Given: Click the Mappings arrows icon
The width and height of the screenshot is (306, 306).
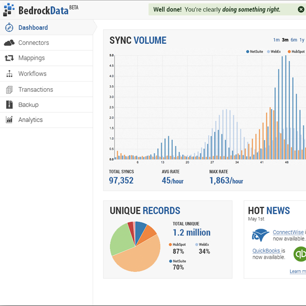Looking at the screenshot, I should [9, 58].
